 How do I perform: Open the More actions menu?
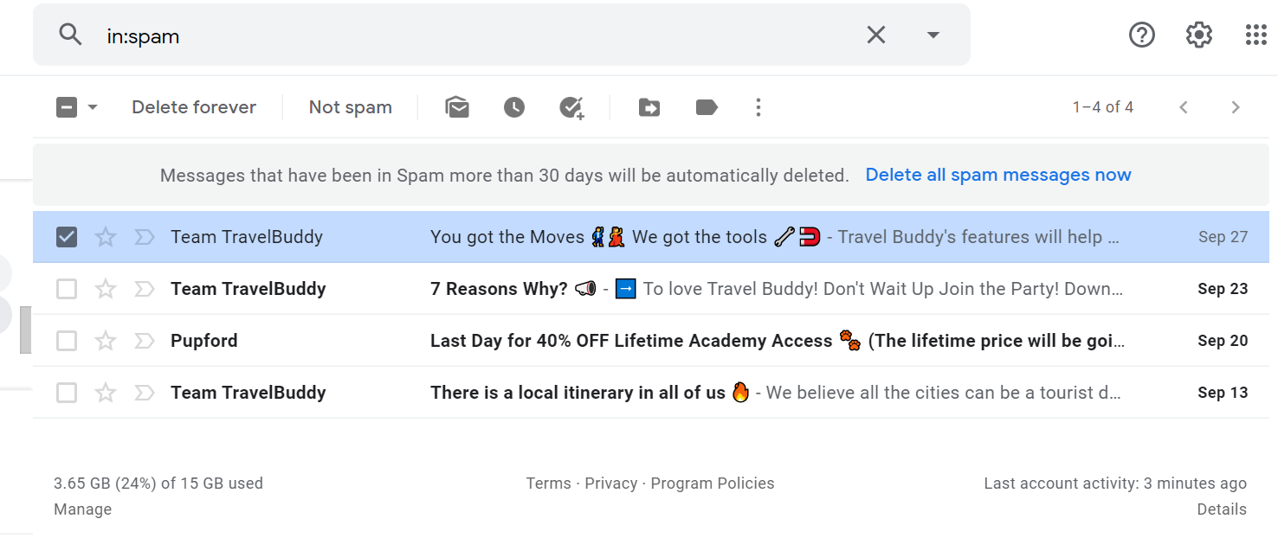click(758, 106)
